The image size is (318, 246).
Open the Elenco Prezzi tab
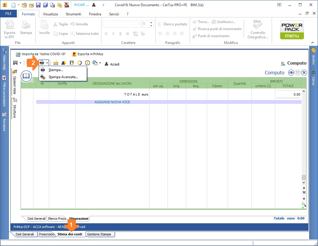(57, 219)
